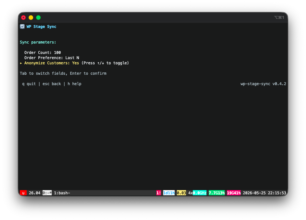The height and width of the screenshot is (220, 306).
Task: Select the WP Stage Sync title text
Action: point(41,27)
